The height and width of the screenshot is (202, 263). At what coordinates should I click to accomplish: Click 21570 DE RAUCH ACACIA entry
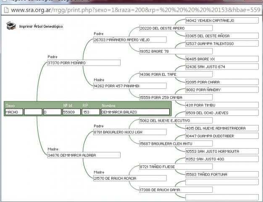coord(130,178)
